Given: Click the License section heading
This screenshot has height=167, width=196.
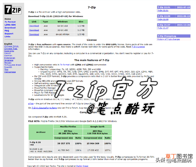Looking at the screenshot, I should 92,40.
